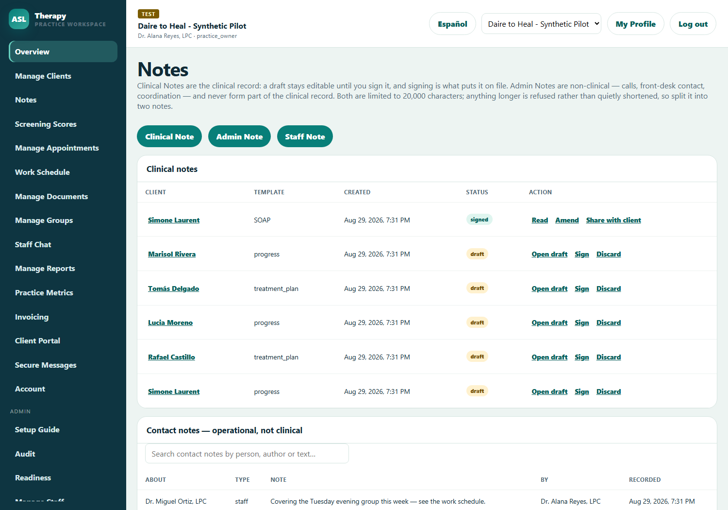Sign Marisol Rivera's progress note
This screenshot has height=510, width=728.
582,254
